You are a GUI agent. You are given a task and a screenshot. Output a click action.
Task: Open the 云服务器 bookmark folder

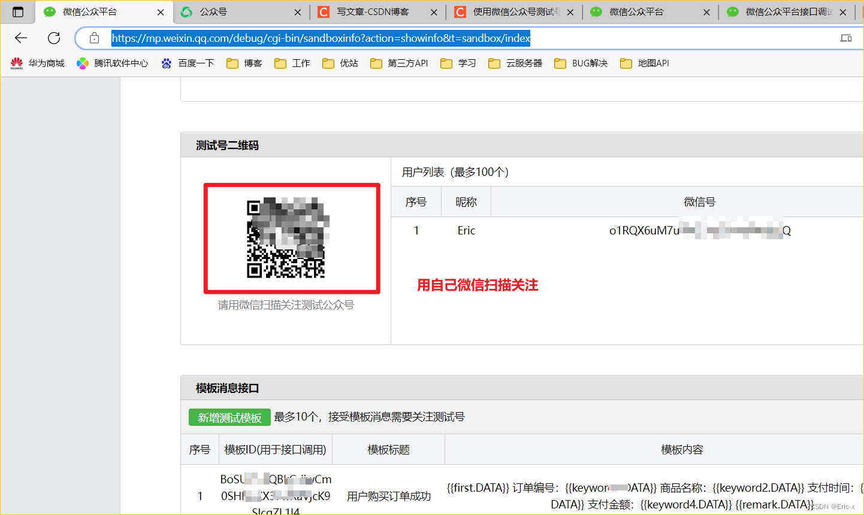tap(515, 63)
